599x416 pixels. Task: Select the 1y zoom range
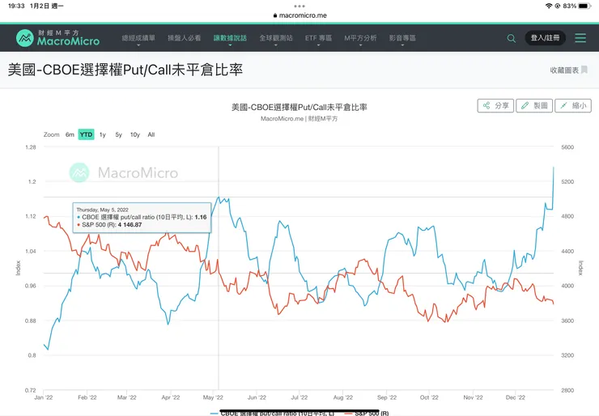(102, 134)
